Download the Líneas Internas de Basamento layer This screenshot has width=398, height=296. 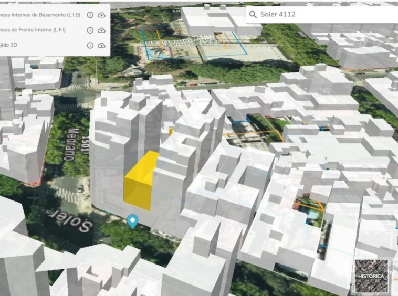101,15
